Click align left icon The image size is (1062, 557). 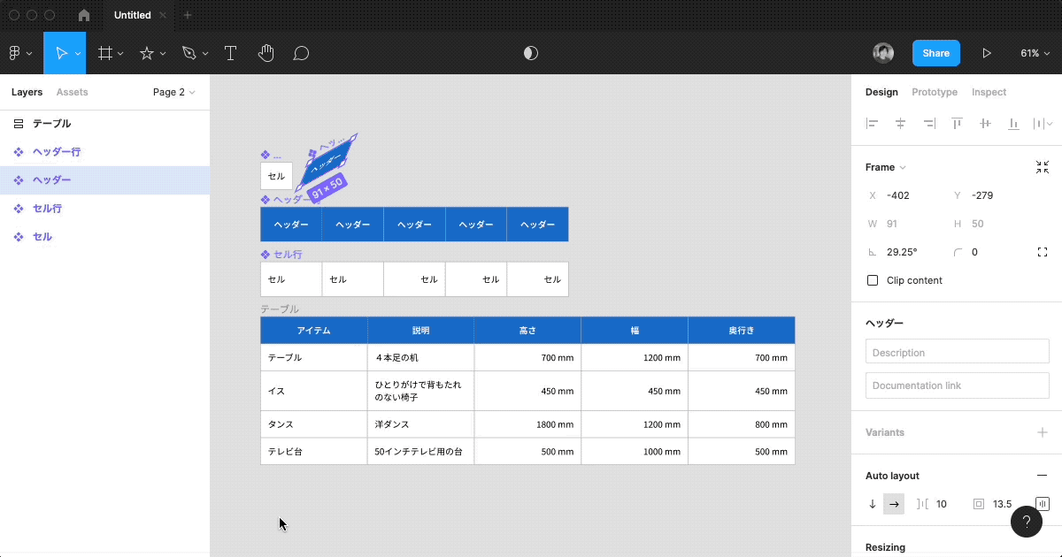pos(873,124)
